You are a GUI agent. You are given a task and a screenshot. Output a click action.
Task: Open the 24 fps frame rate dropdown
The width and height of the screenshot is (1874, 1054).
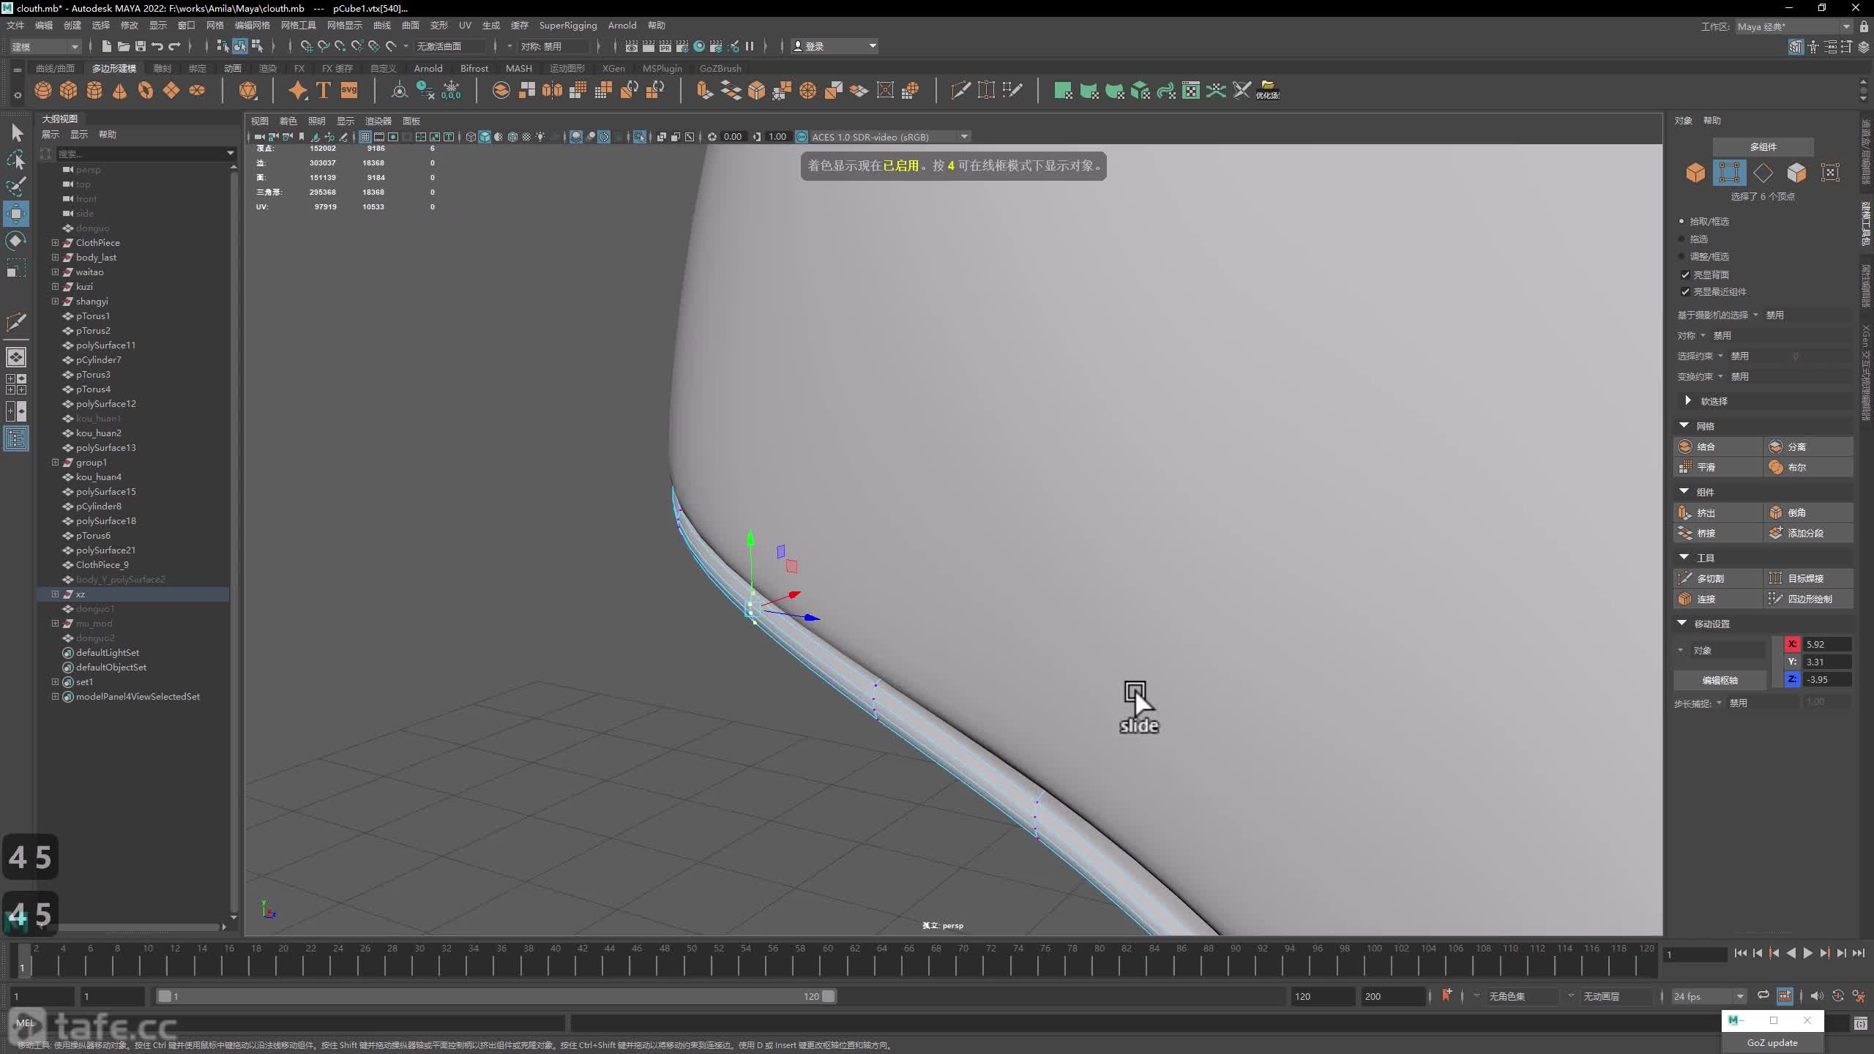point(1709,996)
